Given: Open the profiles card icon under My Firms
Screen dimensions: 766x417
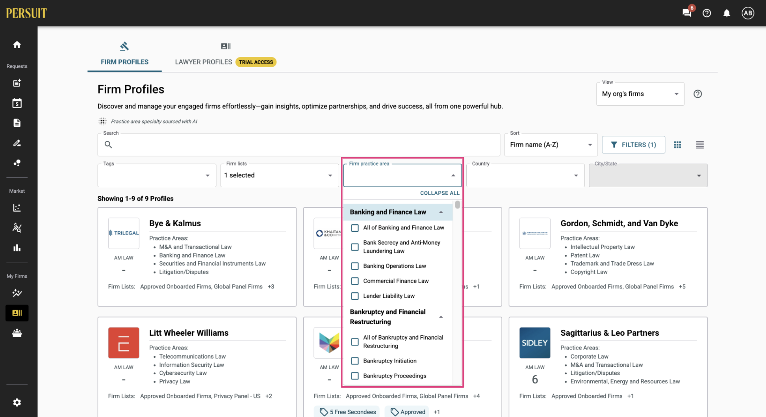Looking at the screenshot, I should pyautogui.click(x=17, y=313).
